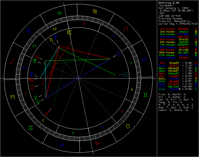
Task: Click the '12th house: 4Sag59' row
Action: tap(178, 58)
